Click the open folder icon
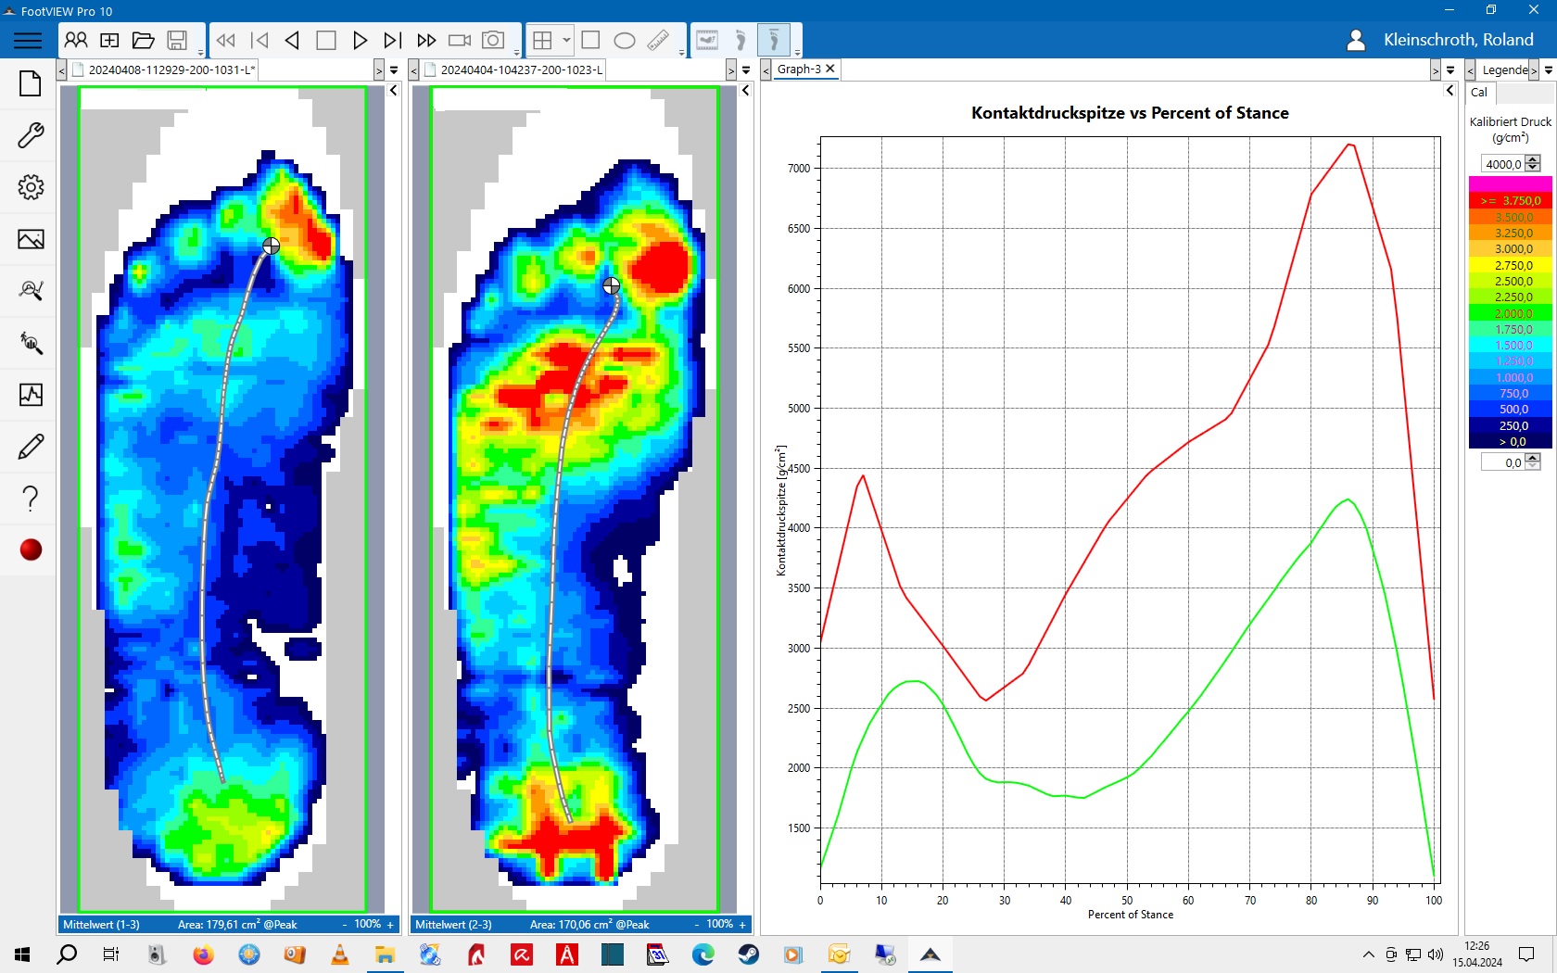Image resolution: width=1557 pixels, height=973 pixels. [x=143, y=40]
